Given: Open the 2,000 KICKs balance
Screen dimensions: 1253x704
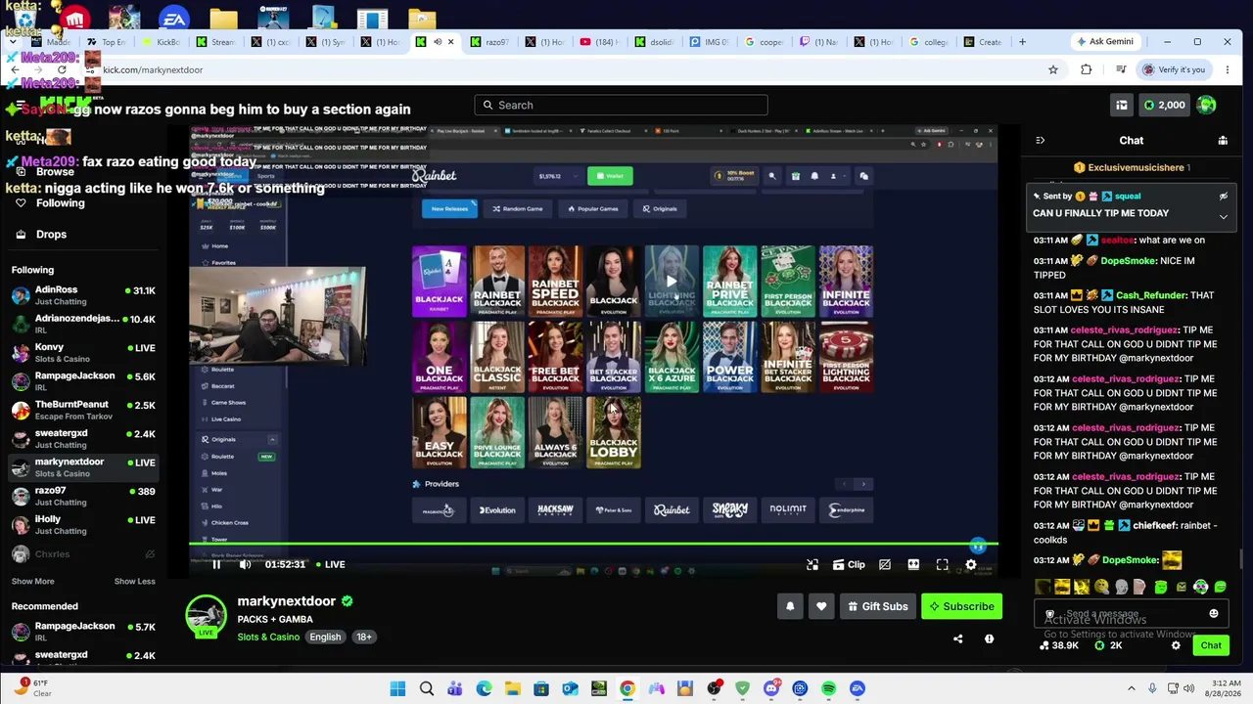Looking at the screenshot, I should coord(1163,105).
